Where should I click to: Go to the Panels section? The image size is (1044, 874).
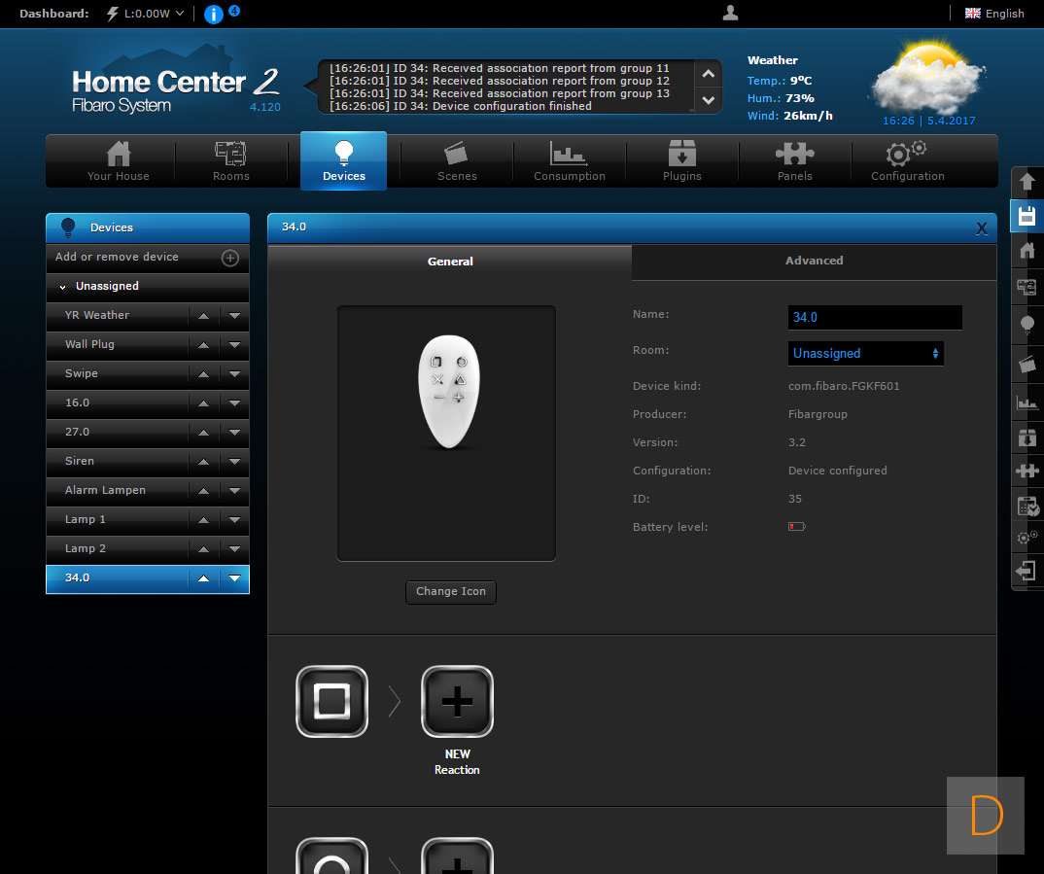(x=795, y=161)
